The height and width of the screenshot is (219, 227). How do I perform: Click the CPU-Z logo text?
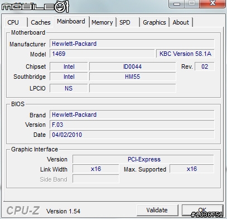coord(23,211)
